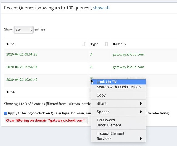Select Inspect Element in context menu
Screen dimensions: 177x146
111,133
